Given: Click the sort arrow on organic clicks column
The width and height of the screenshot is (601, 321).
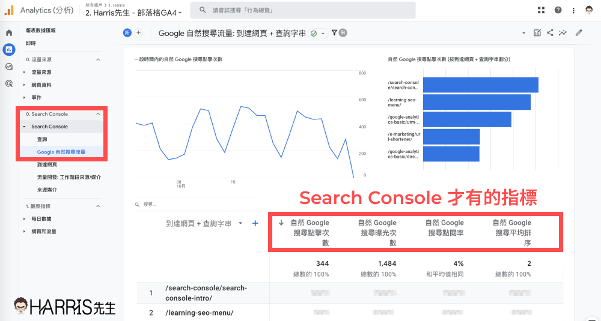Looking at the screenshot, I should (281, 223).
